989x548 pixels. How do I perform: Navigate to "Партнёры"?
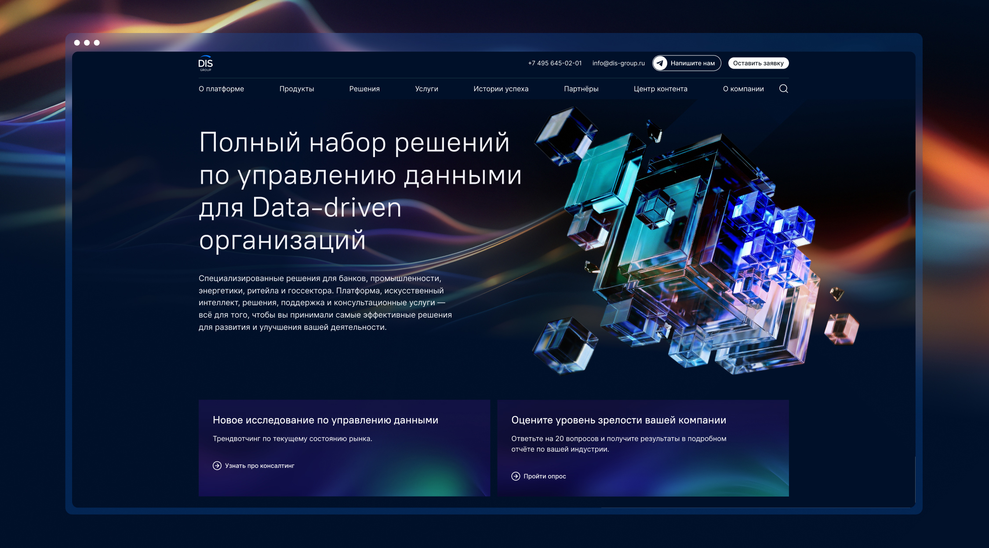[581, 89]
